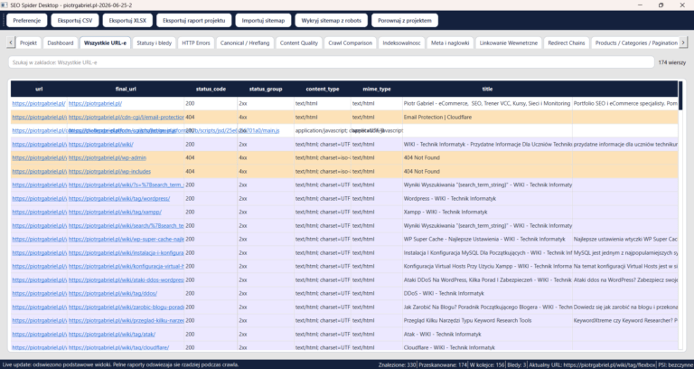Screen dimensions: 694x369
Task: Switch to the HTTP Errors tab
Action: (x=196, y=43)
